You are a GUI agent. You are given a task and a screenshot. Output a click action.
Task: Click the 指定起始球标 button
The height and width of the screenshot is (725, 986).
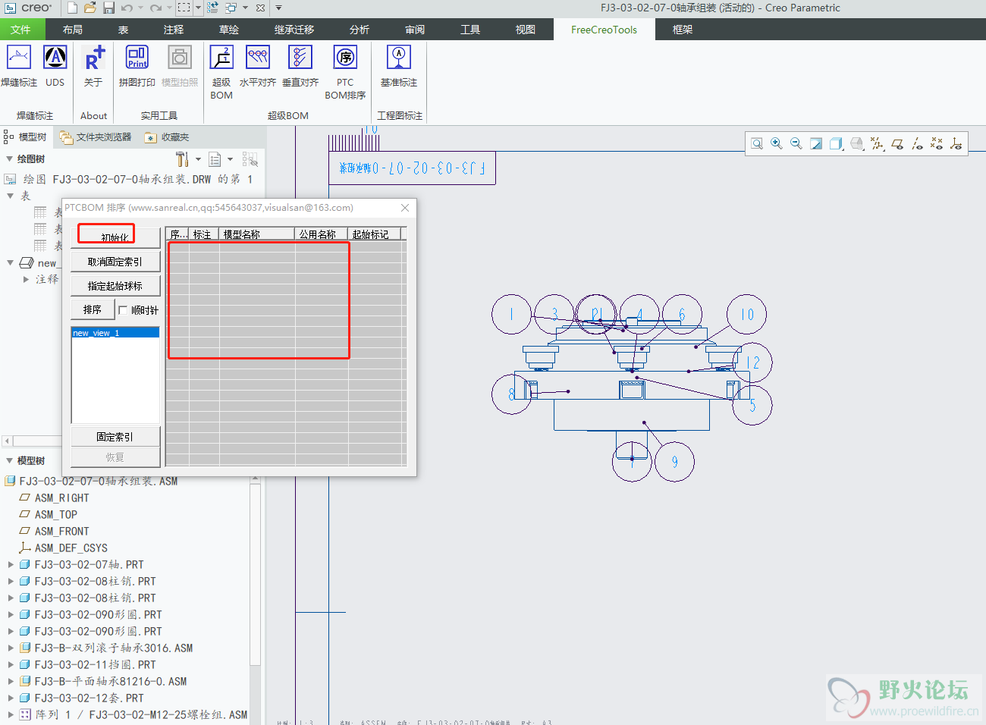[x=115, y=286]
